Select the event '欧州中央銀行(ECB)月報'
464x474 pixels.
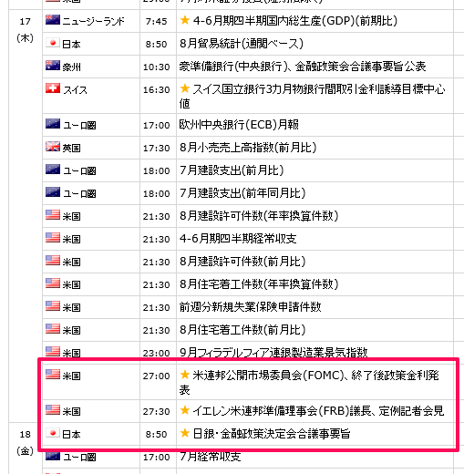click(x=239, y=125)
